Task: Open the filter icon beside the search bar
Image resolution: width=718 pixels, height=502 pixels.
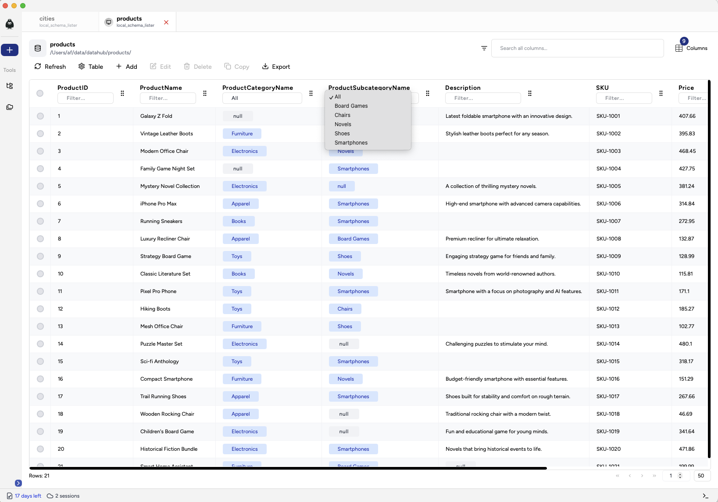Action: (484, 48)
